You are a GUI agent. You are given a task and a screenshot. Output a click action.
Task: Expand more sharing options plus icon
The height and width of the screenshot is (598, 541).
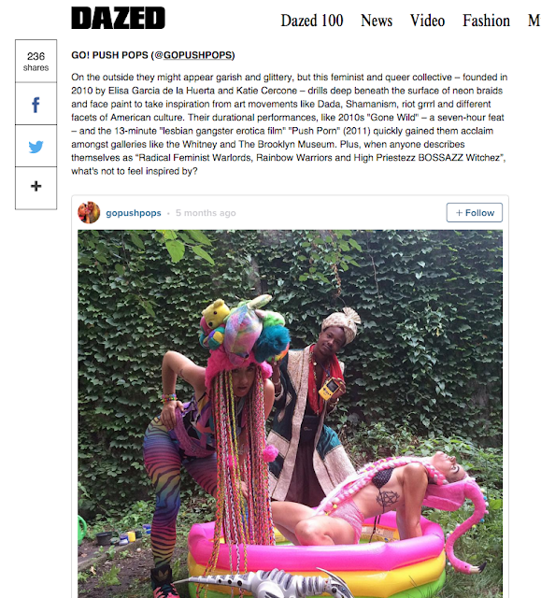point(36,187)
